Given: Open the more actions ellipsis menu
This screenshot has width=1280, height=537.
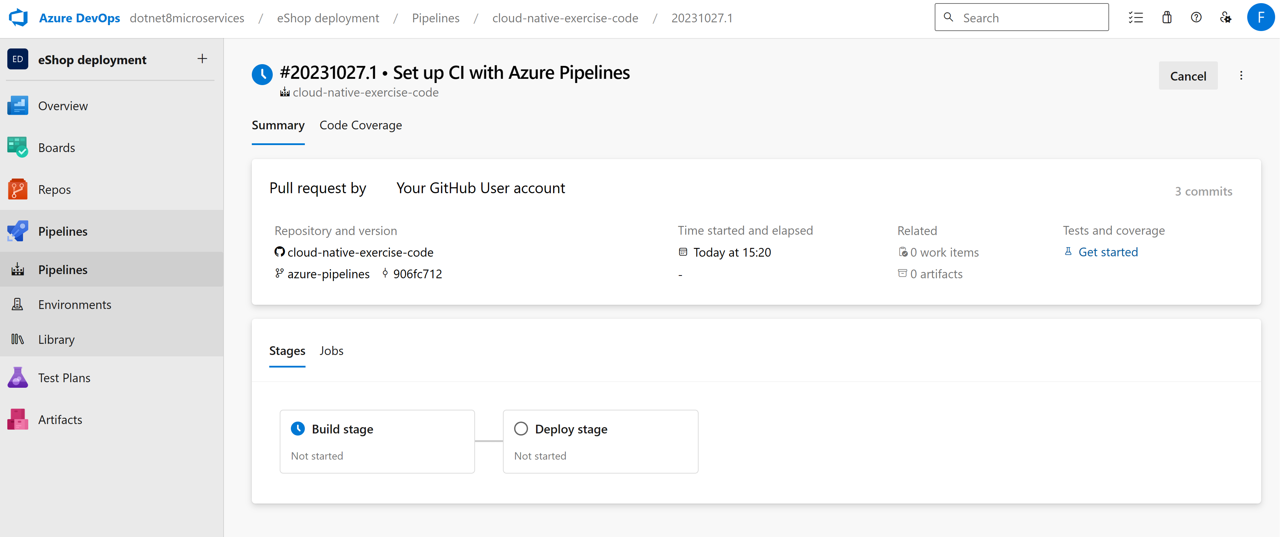Looking at the screenshot, I should click(1241, 76).
